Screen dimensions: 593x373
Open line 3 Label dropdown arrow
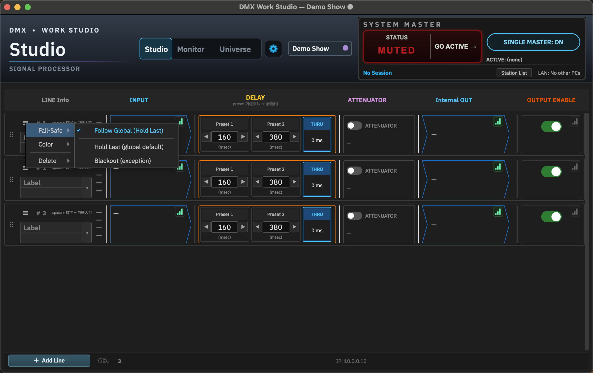point(87,233)
